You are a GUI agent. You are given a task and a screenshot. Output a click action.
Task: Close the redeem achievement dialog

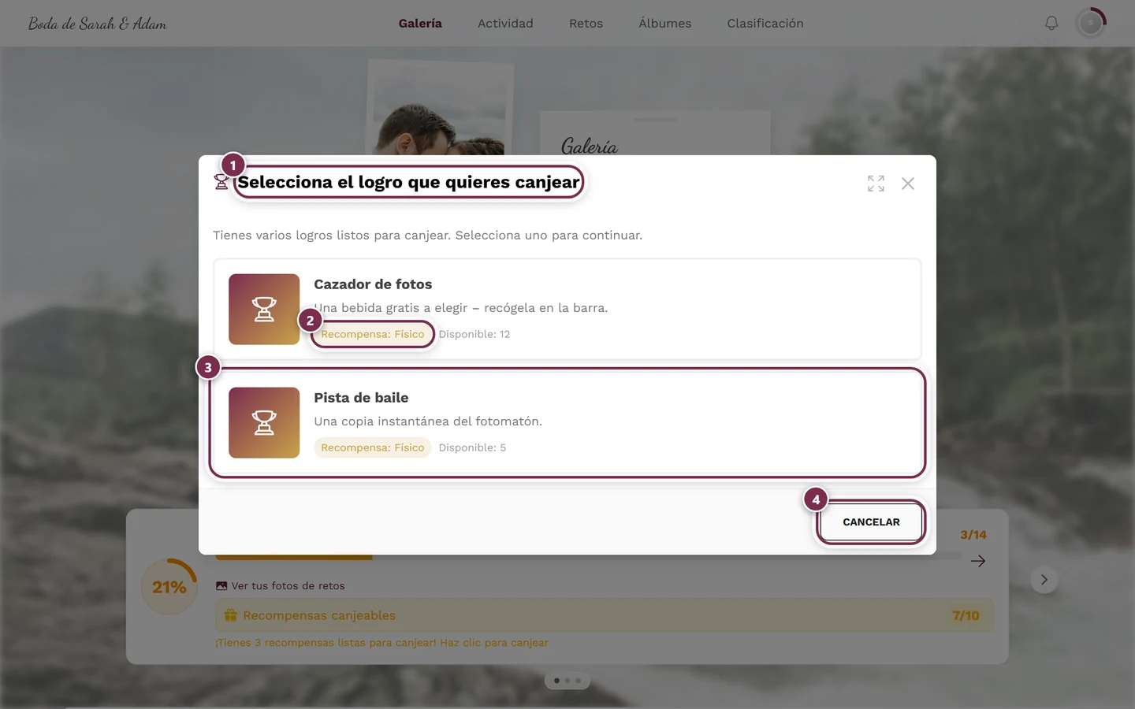pyautogui.click(x=908, y=184)
